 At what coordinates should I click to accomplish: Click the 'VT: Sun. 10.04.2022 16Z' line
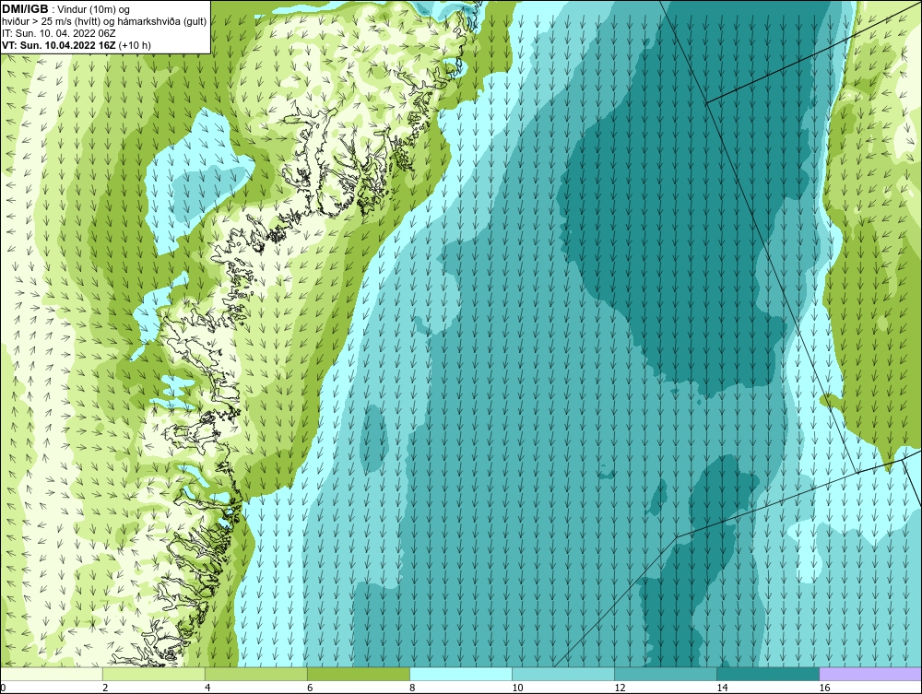tap(59, 45)
